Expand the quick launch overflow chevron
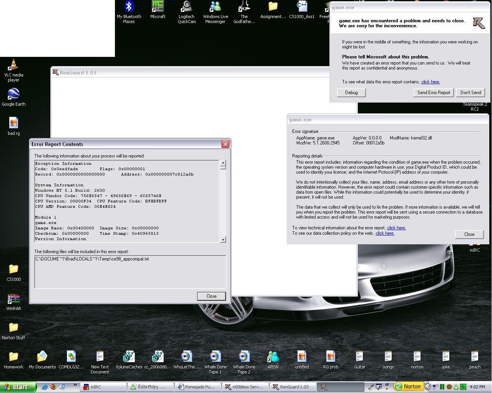 pyautogui.click(x=75, y=385)
